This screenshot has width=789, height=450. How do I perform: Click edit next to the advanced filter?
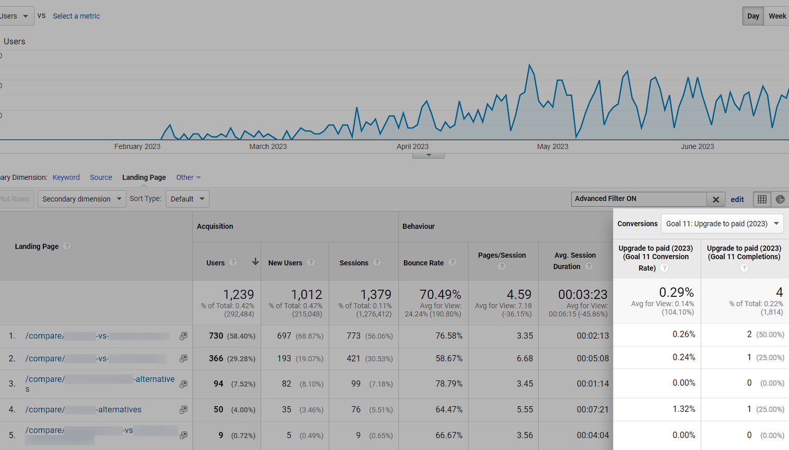coord(737,199)
